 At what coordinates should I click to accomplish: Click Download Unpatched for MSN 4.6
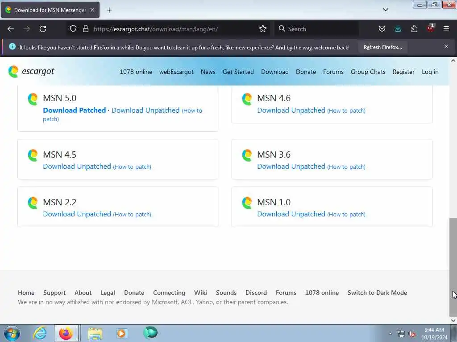coord(291,110)
